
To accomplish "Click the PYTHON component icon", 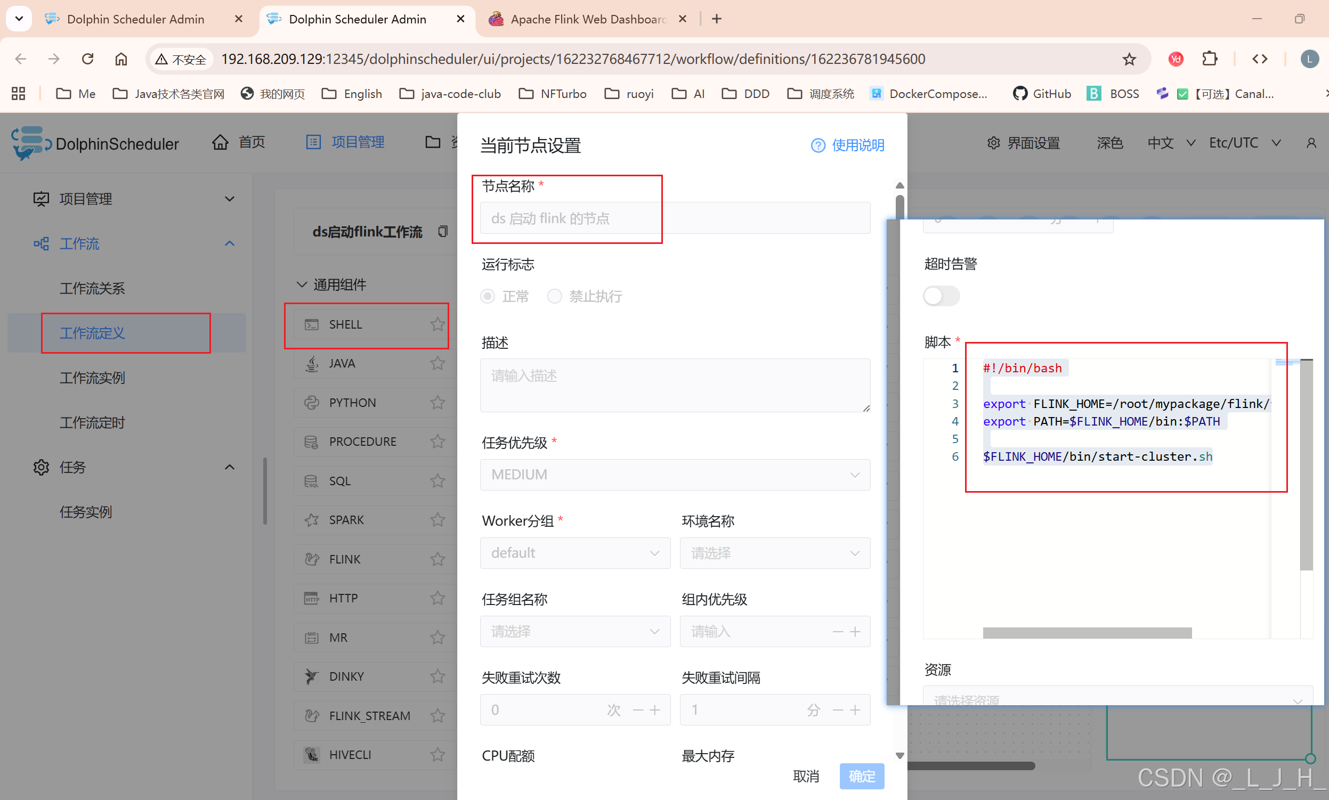I will (x=312, y=403).
